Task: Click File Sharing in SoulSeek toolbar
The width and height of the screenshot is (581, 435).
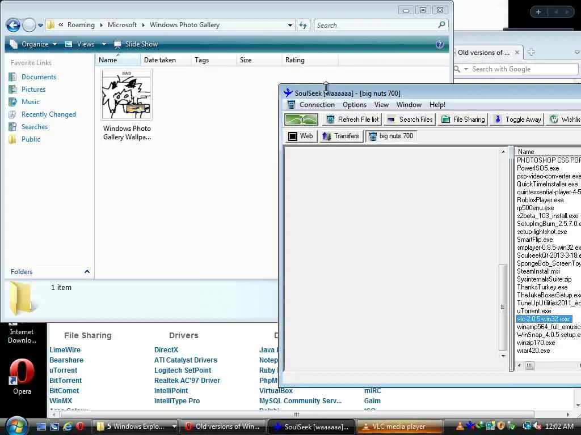Action: tap(463, 120)
